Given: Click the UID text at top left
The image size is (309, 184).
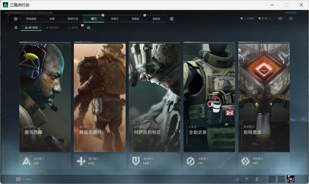Looking at the screenshot, I should point(29,13).
